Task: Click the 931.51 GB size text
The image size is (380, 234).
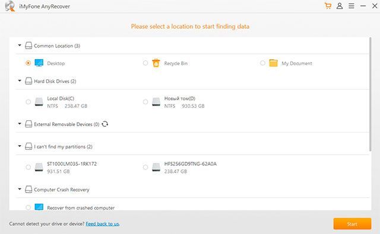Action: tap(58, 171)
